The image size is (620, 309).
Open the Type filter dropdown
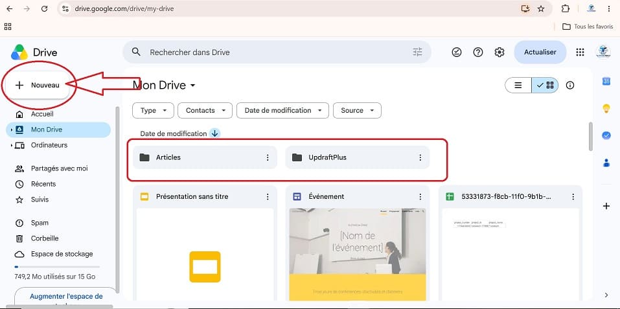click(153, 111)
